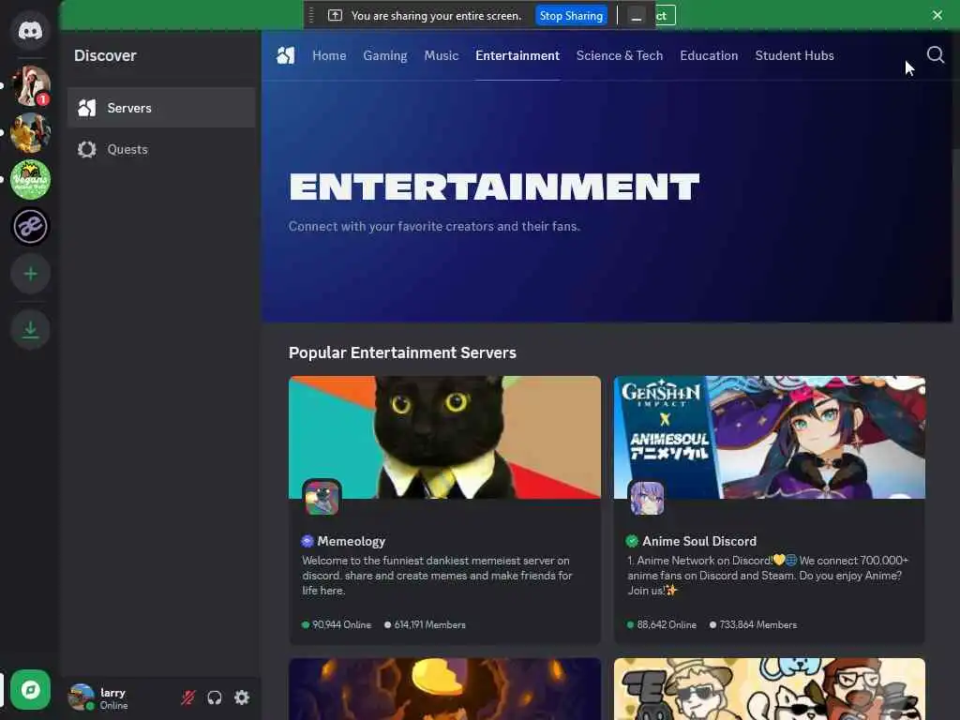Open User Settings gear icon
Screen dimensions: 960x720
click(x=242, y=697)
